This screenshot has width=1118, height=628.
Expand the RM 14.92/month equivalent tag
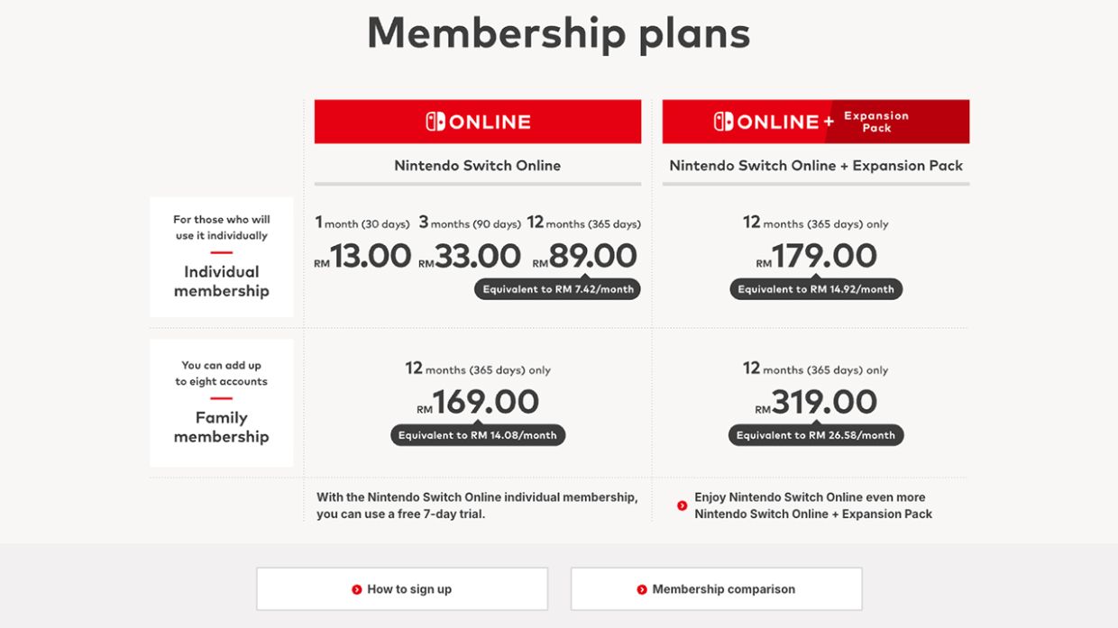[x=815, y=289]
